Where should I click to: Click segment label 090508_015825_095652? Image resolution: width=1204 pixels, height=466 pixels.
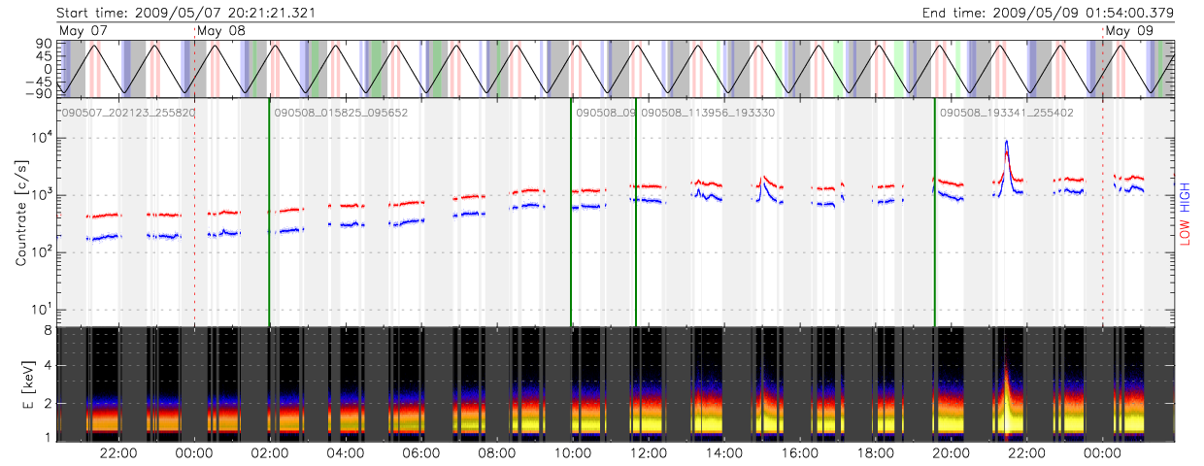[341, 113]
